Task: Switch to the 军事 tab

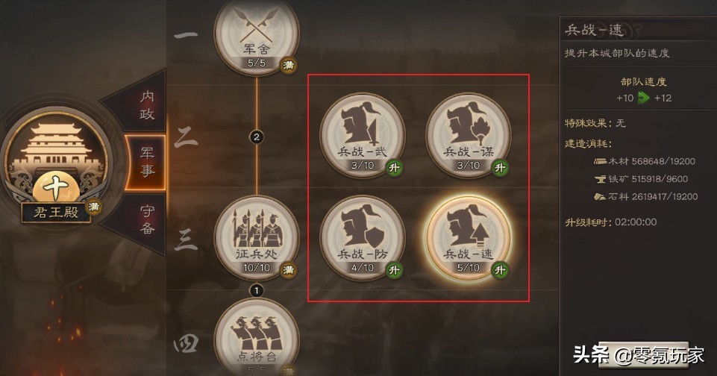Action: 146,162
